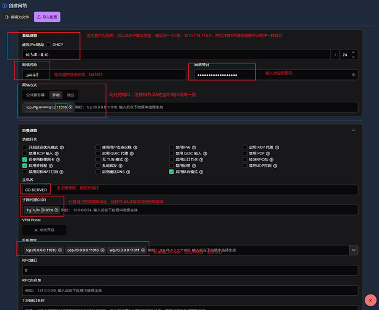Open help icon beside 禁用UDP打洞
Image resolution: width=379 pixels, height=310 pixels.
(x=275, y=166)
